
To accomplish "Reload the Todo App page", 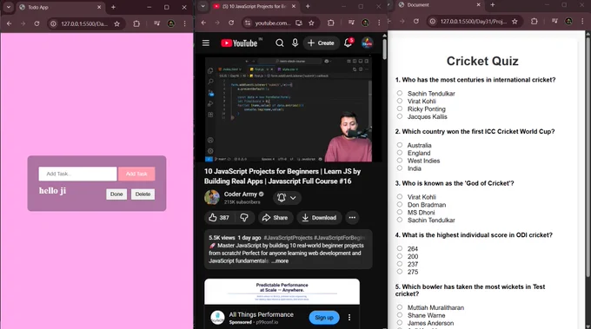I will pyautogui.click(x=37, y=23).
